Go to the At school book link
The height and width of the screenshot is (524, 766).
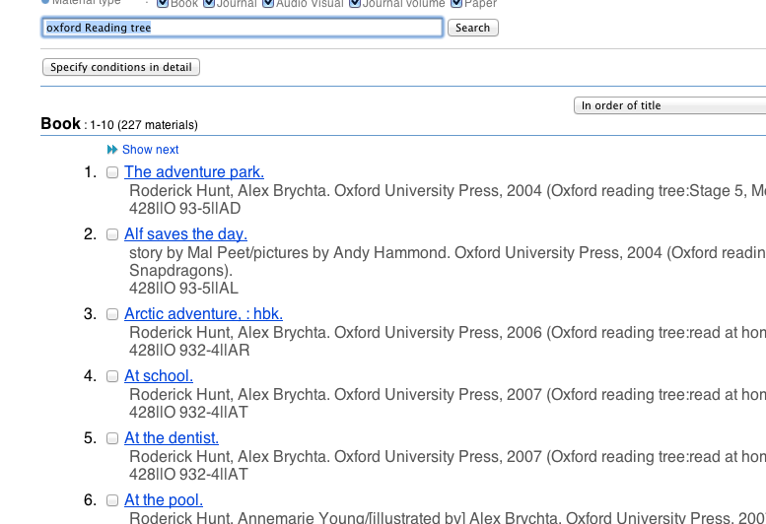(x=159, y=376)
